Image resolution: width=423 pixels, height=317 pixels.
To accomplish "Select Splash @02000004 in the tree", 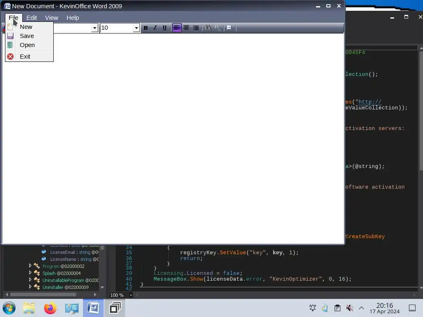I will tap(62, 273).
